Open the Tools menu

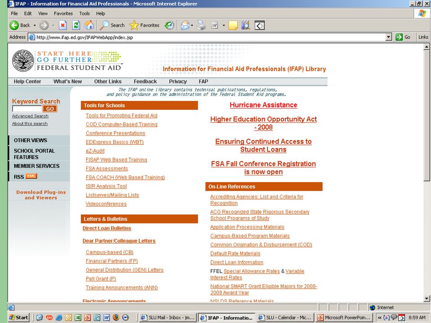[84, 13]
